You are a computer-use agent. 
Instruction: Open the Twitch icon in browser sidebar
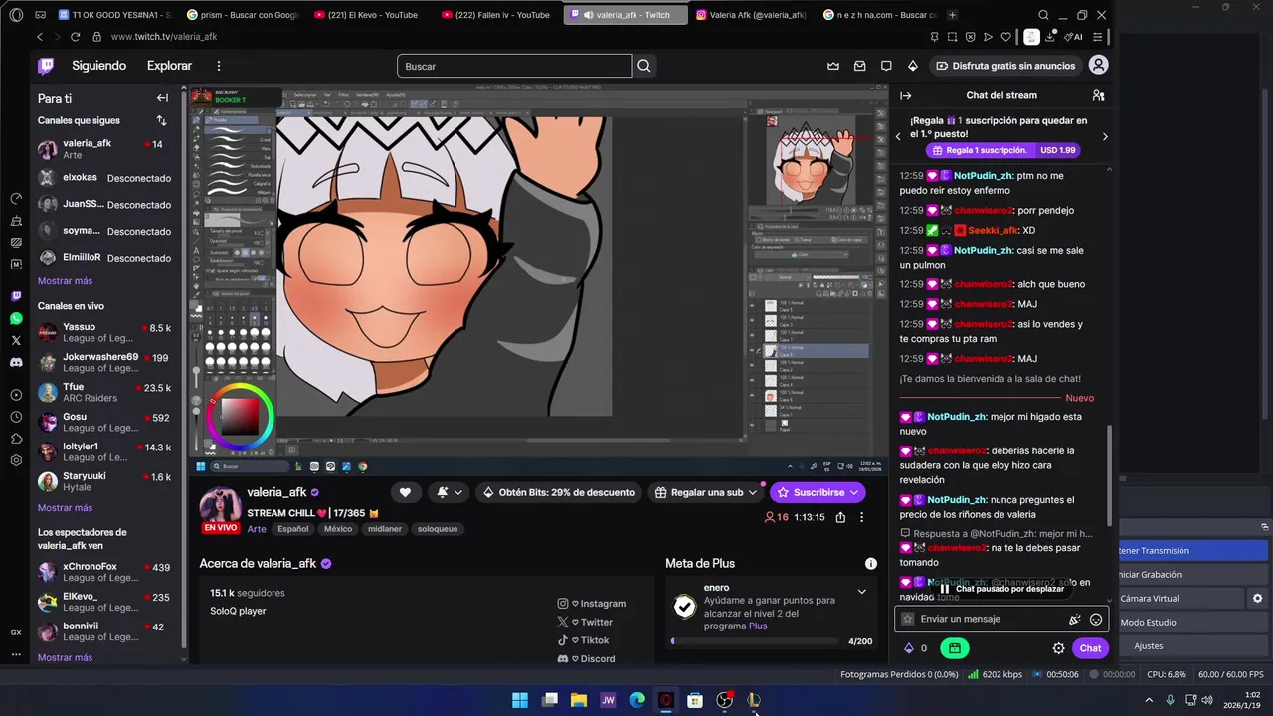tap(16, 296)
